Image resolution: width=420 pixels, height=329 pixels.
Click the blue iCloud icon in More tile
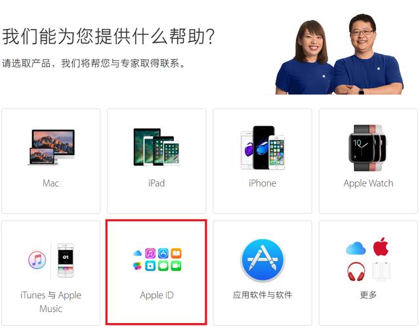(x=356, y=248)
